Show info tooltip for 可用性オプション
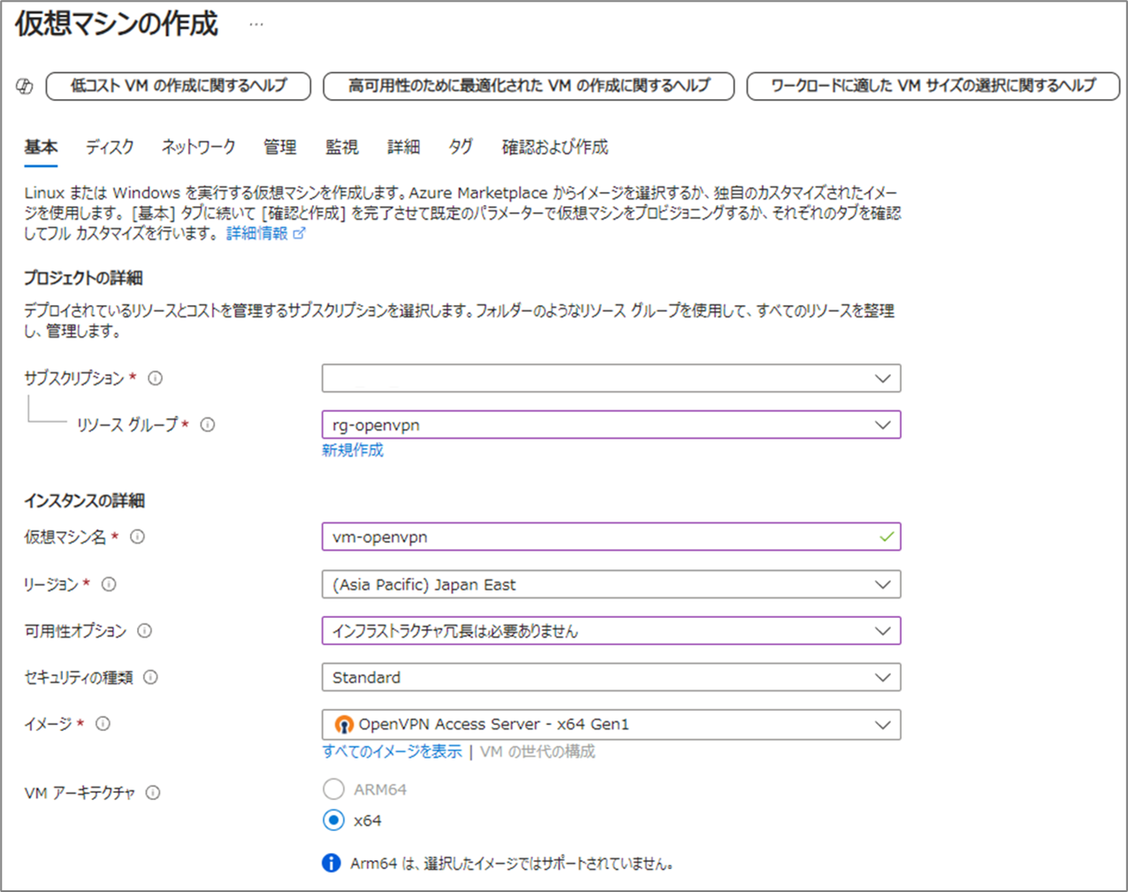Image resolution: width=1128 pixels, height=892 pixels. (x=145, y=631)
